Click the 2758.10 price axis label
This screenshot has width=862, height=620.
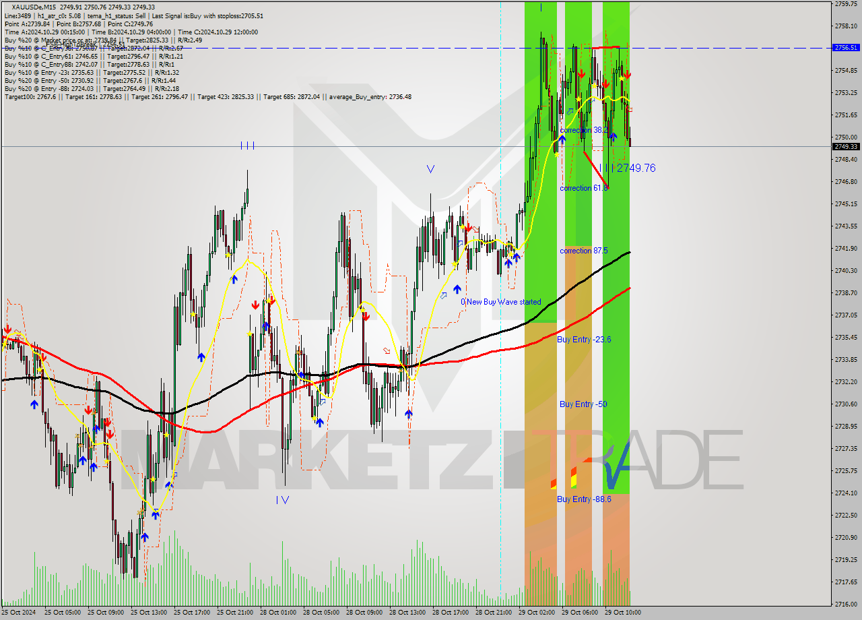coord(846,26)
